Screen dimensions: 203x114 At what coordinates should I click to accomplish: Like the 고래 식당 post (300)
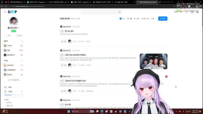tap(63, 65)
